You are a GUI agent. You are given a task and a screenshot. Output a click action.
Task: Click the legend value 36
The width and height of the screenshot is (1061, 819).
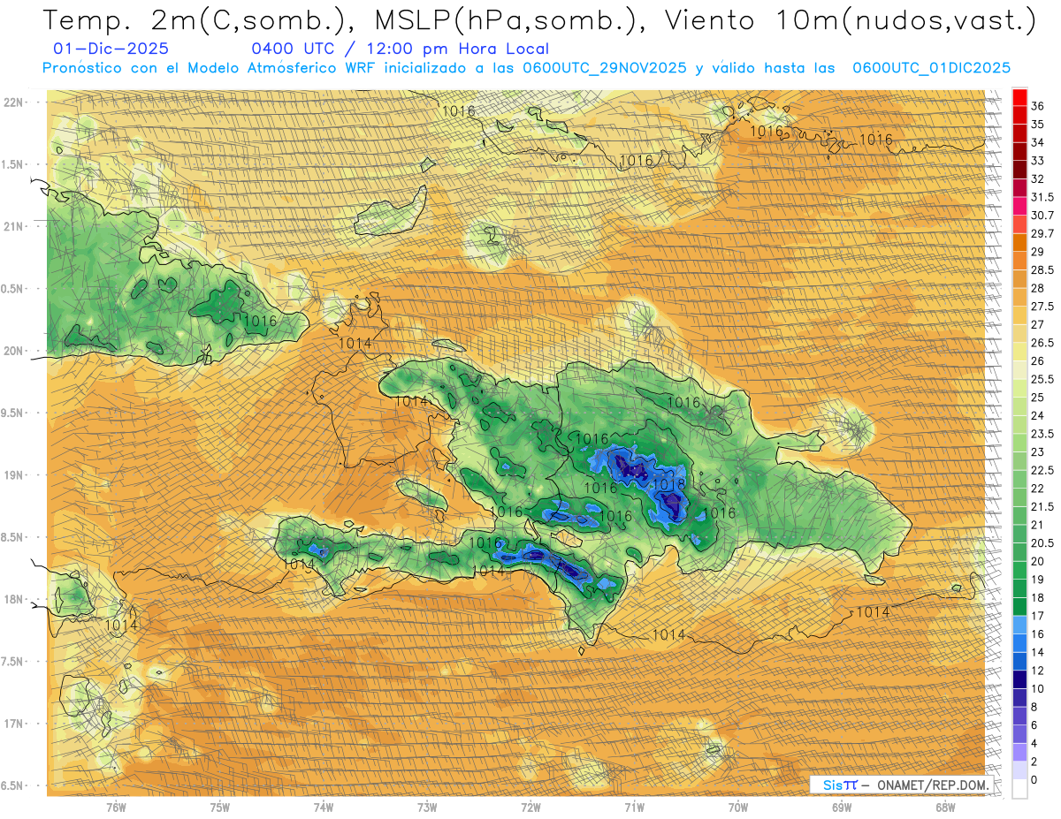pos(1038,106)
